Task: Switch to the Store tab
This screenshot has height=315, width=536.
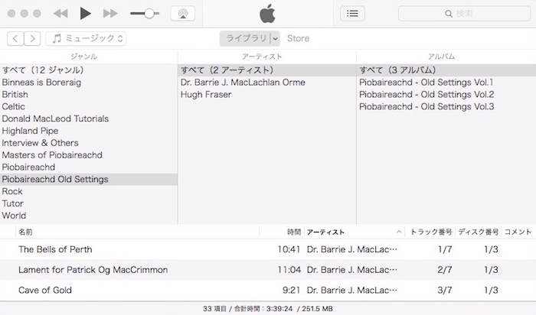Action: [298, 38]
